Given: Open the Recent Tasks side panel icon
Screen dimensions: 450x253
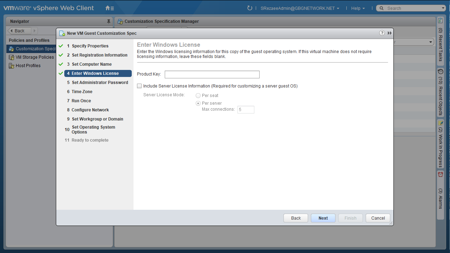Looking at the screenshot, I should pyautogui.click(x=441, y=21).
